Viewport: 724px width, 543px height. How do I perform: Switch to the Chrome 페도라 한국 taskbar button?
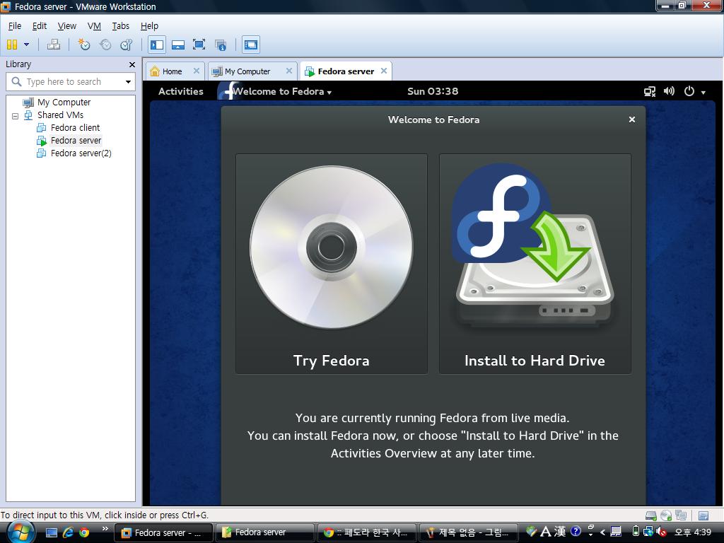point(366,533)
